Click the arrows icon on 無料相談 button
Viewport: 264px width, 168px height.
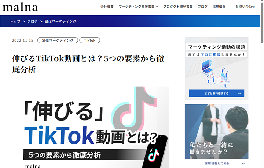[x=239, y=93]
